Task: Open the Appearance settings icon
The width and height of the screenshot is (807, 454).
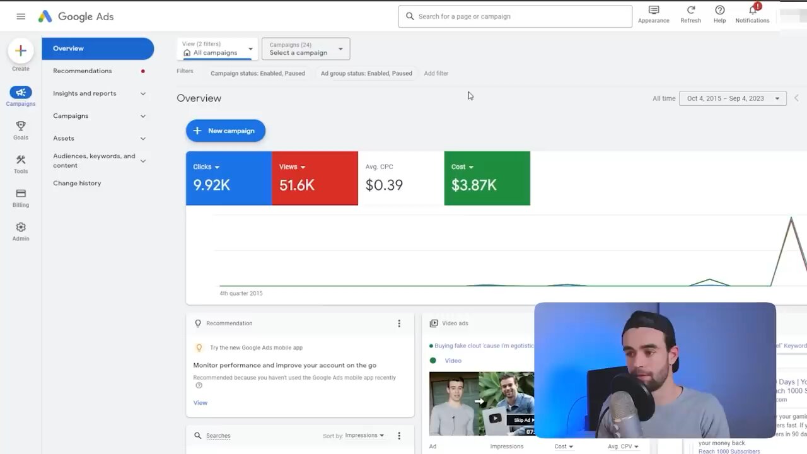Action: pos(654,10)
